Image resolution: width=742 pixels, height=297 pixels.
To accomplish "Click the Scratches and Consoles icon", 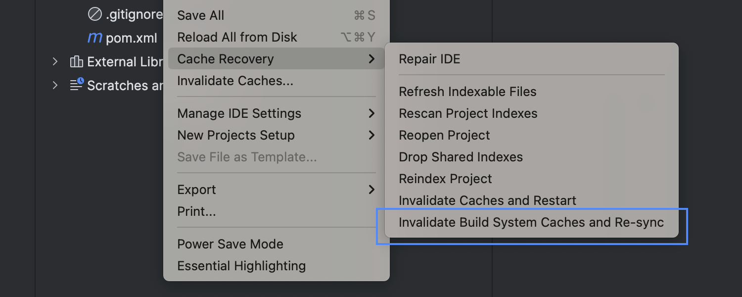I will pyautogui.click(x=77, y=85).
